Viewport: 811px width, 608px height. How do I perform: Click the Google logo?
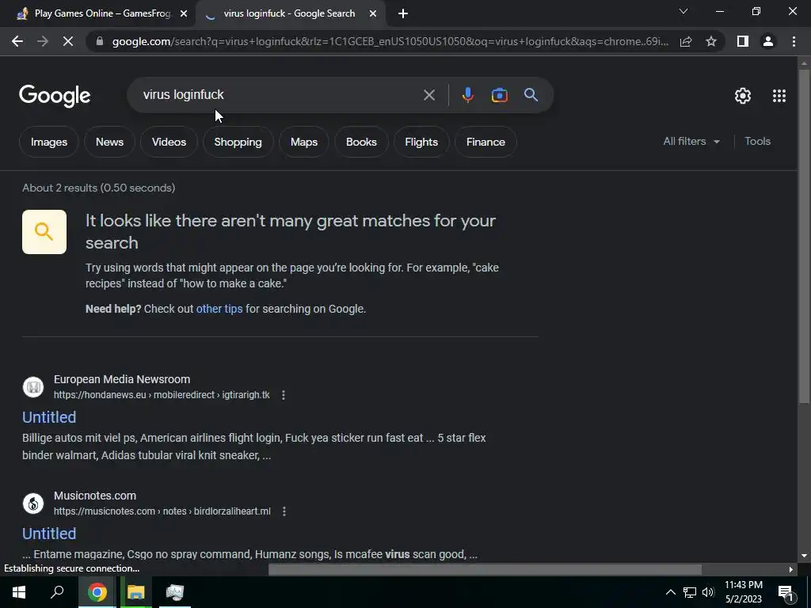[55, 96]
